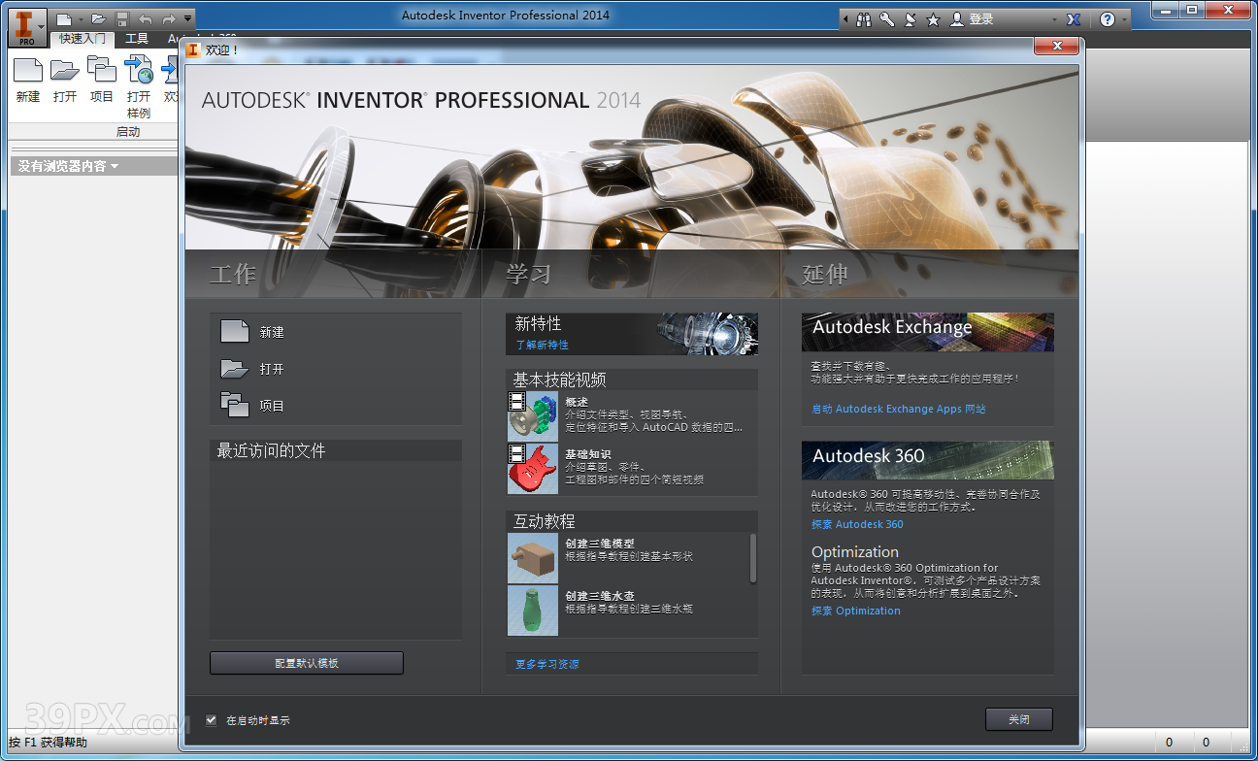Image resolution: width=1258 pixels, height=761 pixels.
Task: Click the favorites star icon in InfoCenter
Action: click(933, 18)
